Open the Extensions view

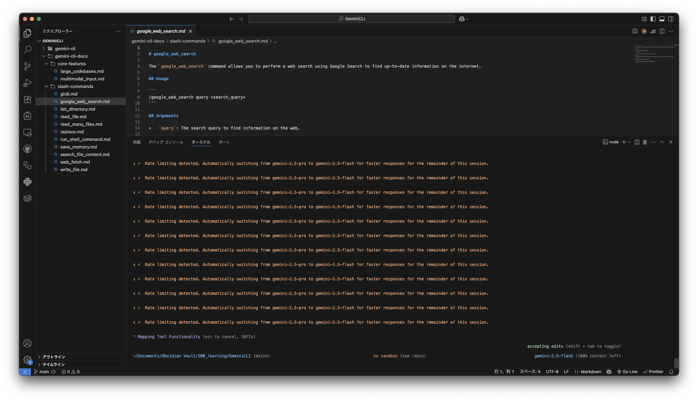point(27,99)
